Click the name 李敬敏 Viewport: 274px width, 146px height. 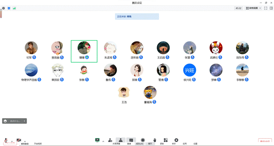pyautogui.click(x=240, y=80)
